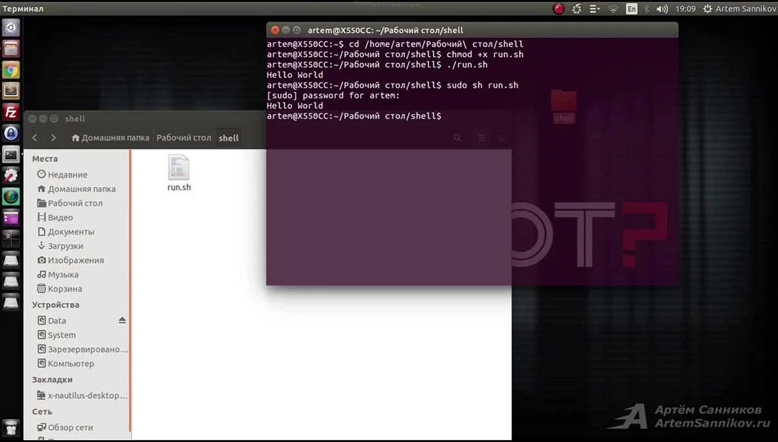778x442 pixels.
Task: Open the System device in sidebar
Action: tap(56, 335)
